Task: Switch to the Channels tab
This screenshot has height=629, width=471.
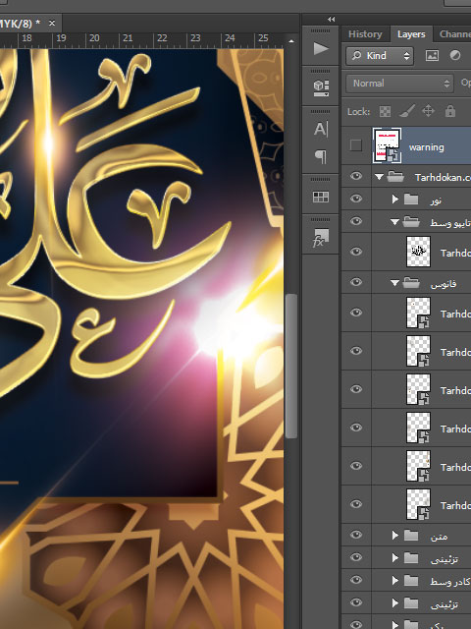Action: [455, 34]
